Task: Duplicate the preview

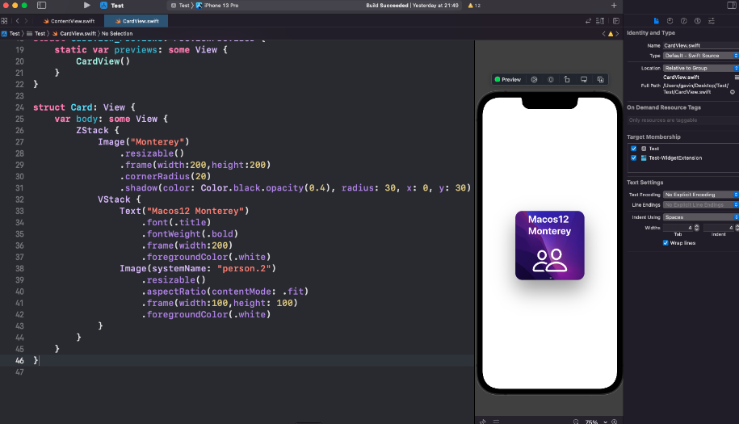Action: tap(600, 80)
